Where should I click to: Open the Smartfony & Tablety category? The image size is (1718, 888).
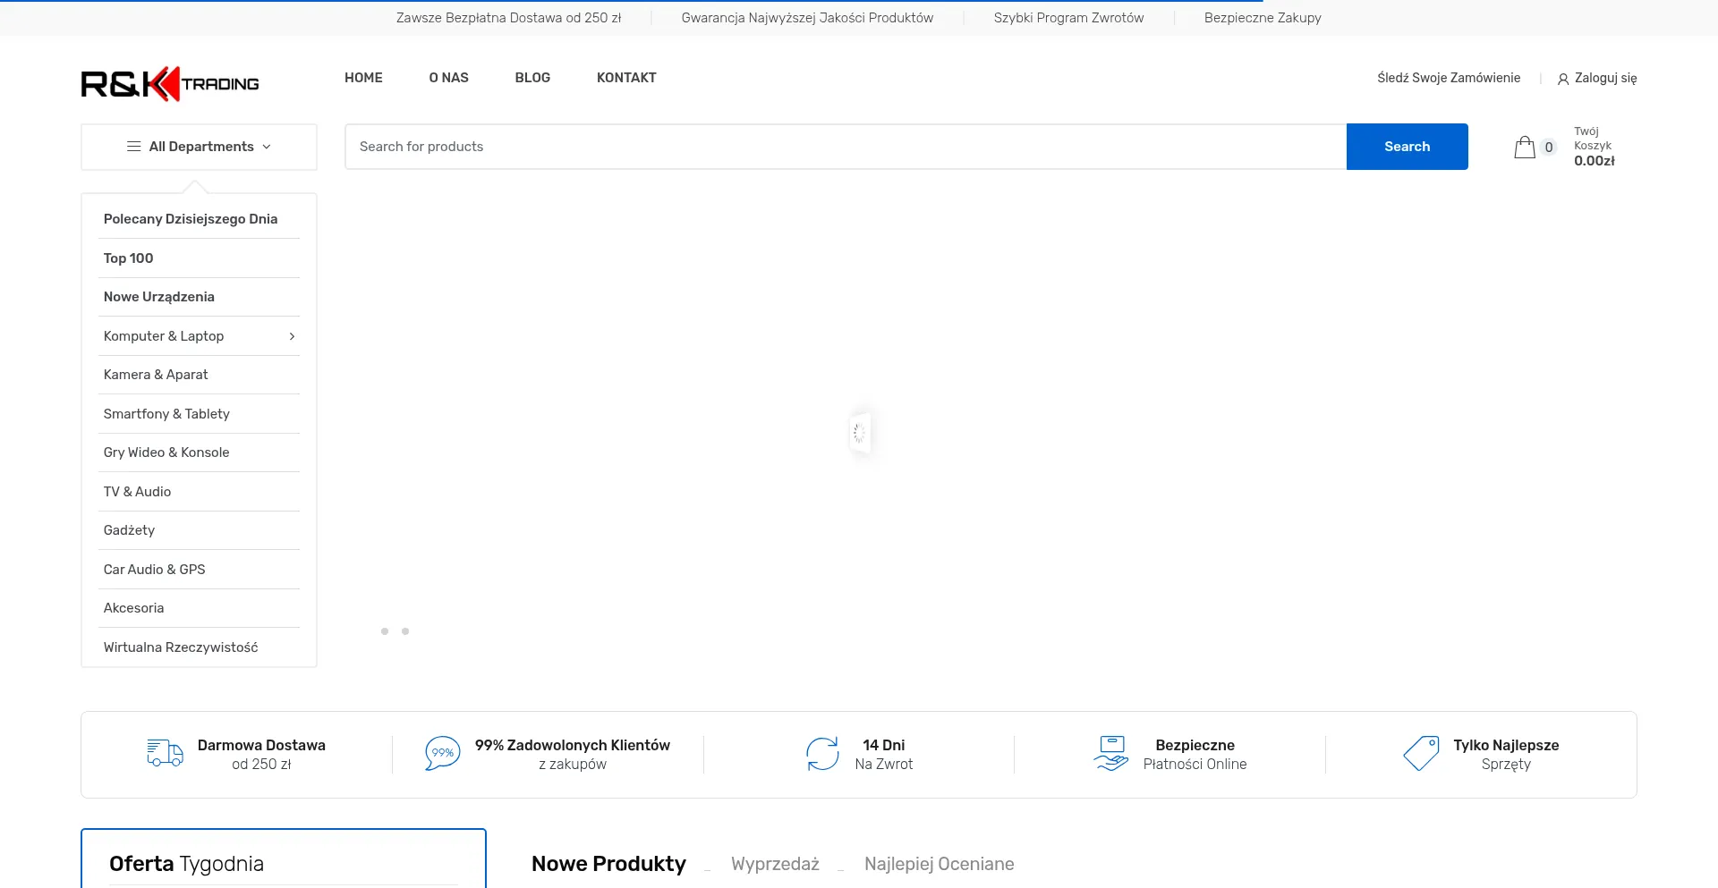(166, 414)
